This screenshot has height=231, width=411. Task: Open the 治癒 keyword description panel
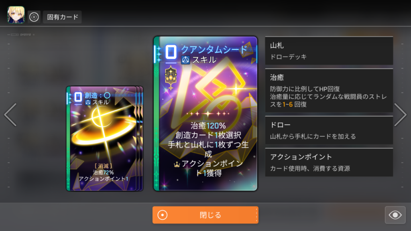click(329, 91)
